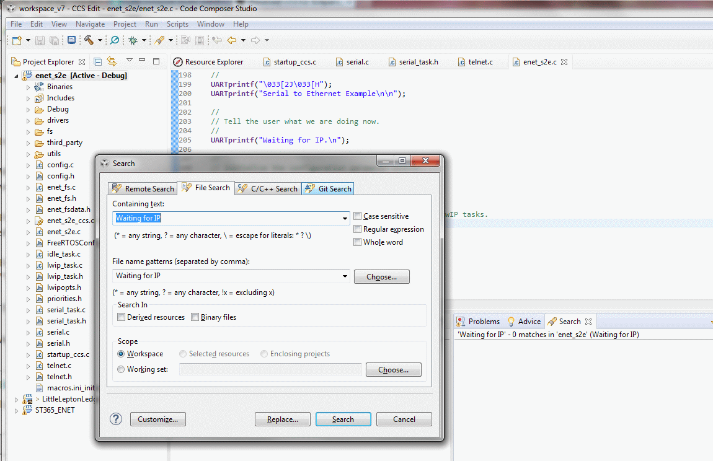Click the grey Forward navigation arrow
This screenshot has width=713, height=461.
(x=255, y=40)
